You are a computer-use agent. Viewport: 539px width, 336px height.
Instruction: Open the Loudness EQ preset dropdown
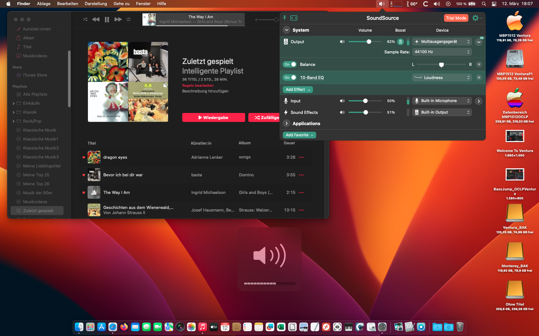pos(442,77)
